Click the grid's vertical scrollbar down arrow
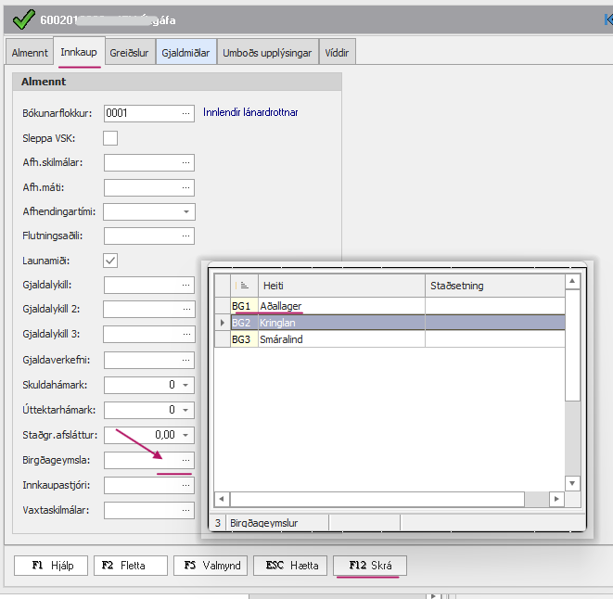 573,483
